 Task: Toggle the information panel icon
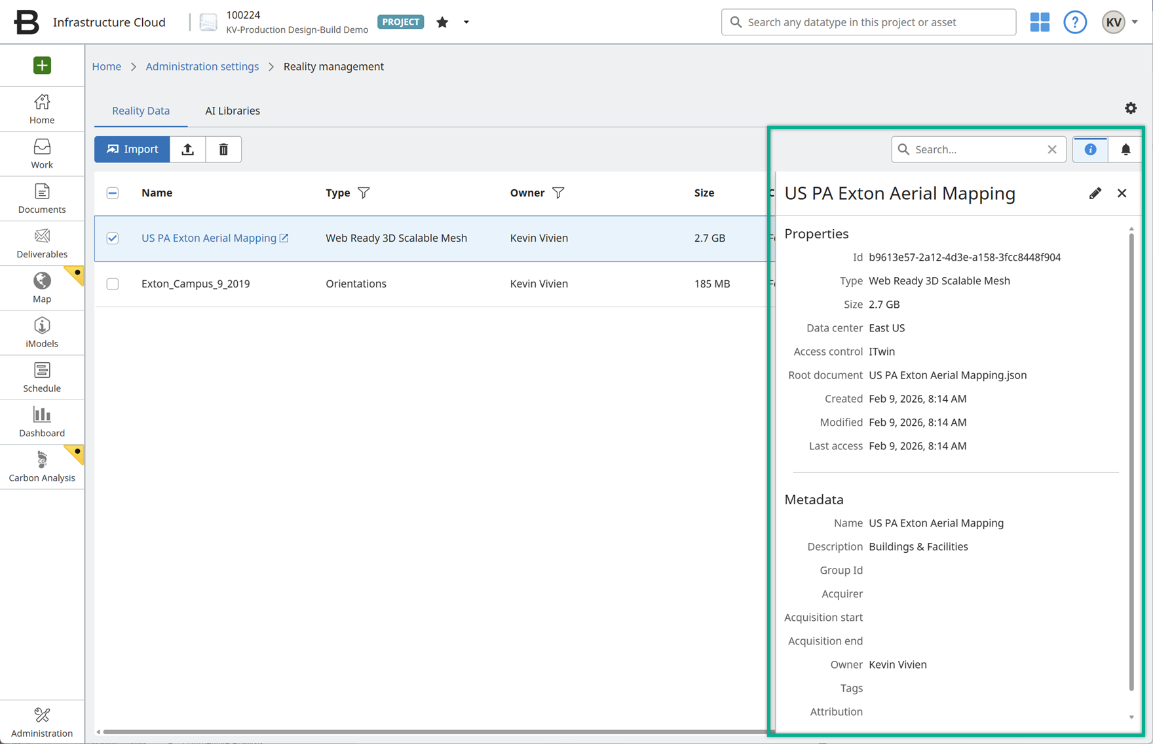point(1090,149)
